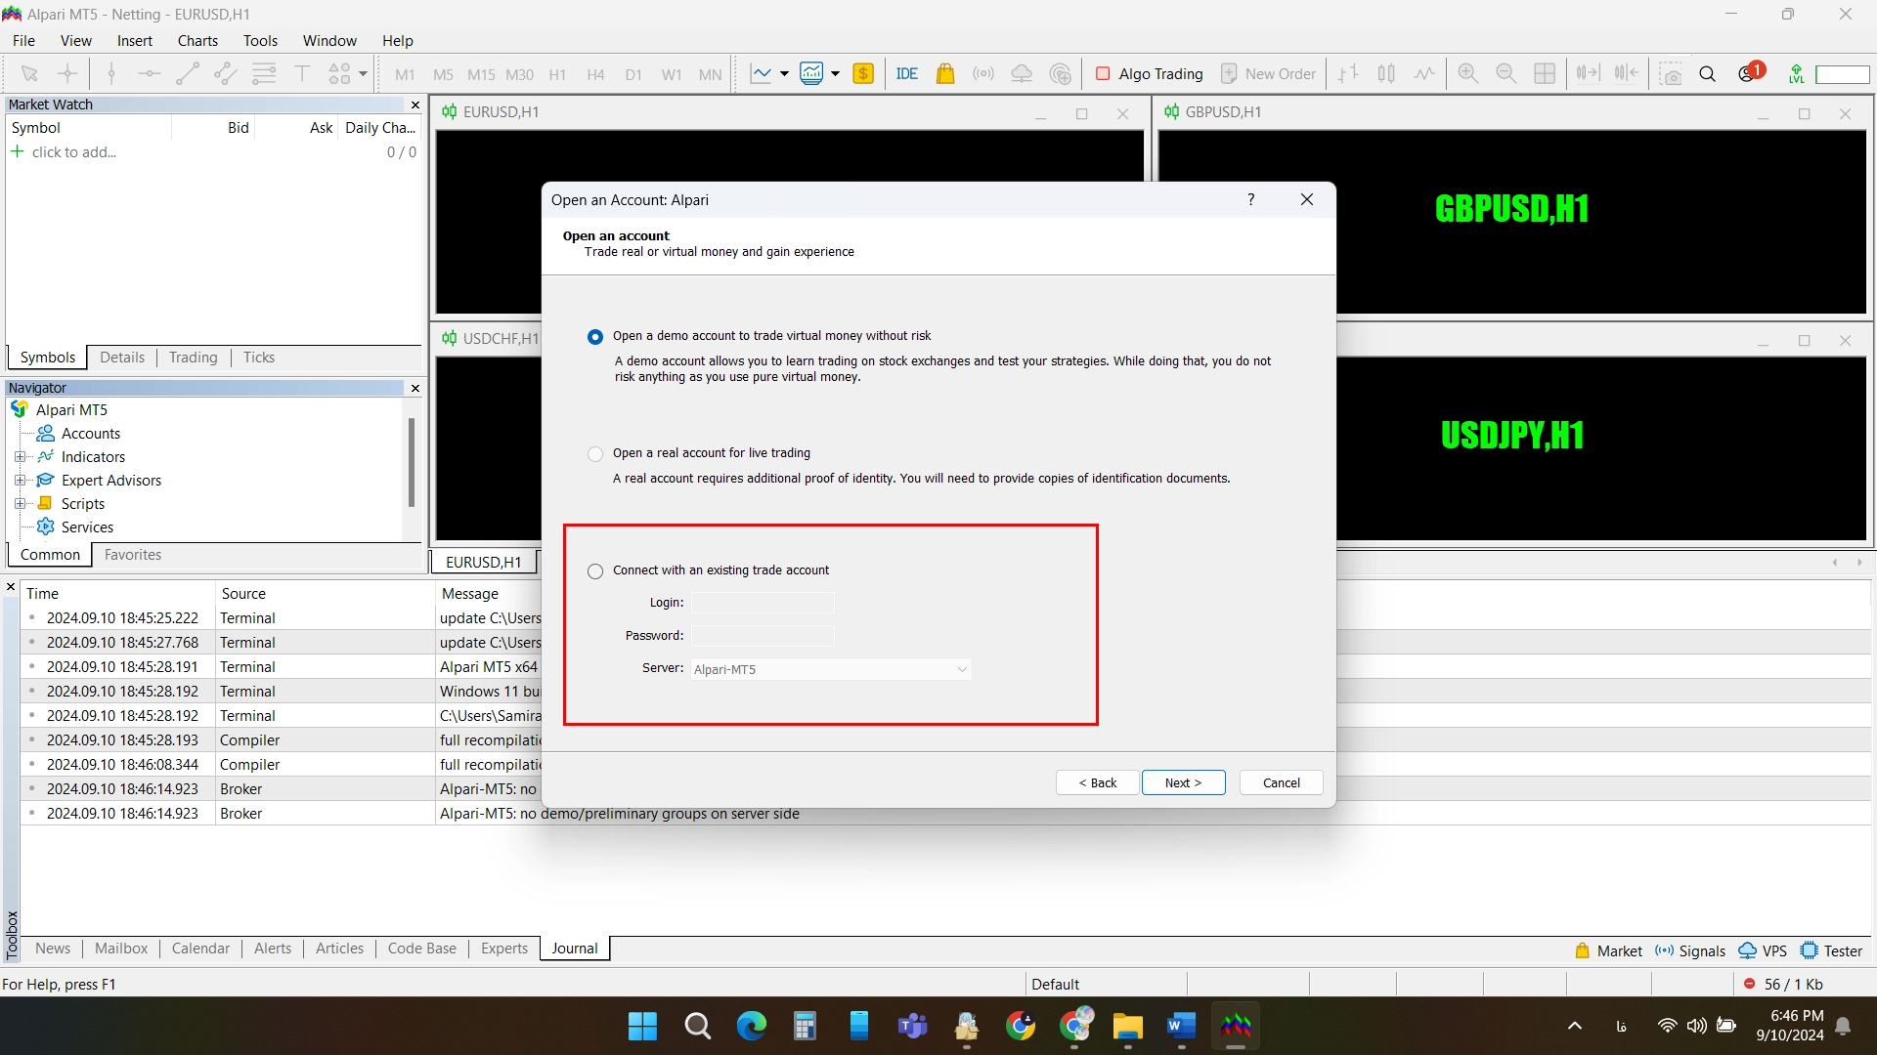Viewport: 1877px width, 1055px height.
Task: Click the search icon in toolbar
Action: tap(1708, 73)
